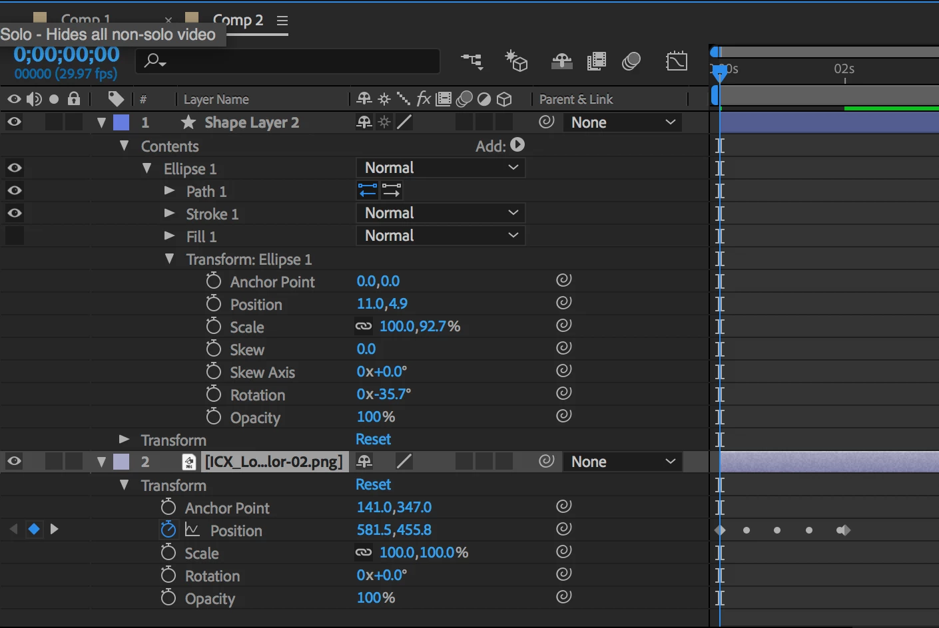Image resolution: width=939 pixels, height=628 pixels.
Task: Click the Layer Name column header
Action: 216,99
